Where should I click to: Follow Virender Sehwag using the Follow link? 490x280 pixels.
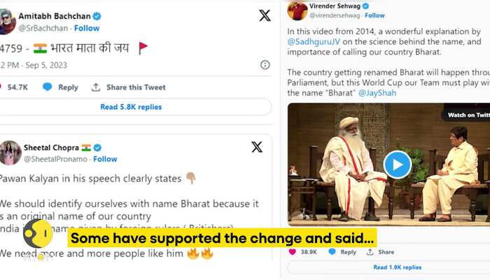pos(374,15)
